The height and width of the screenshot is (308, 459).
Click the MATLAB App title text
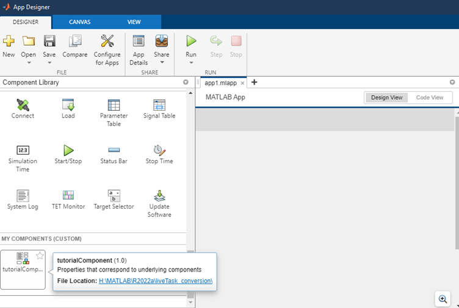tap(225, 97)
